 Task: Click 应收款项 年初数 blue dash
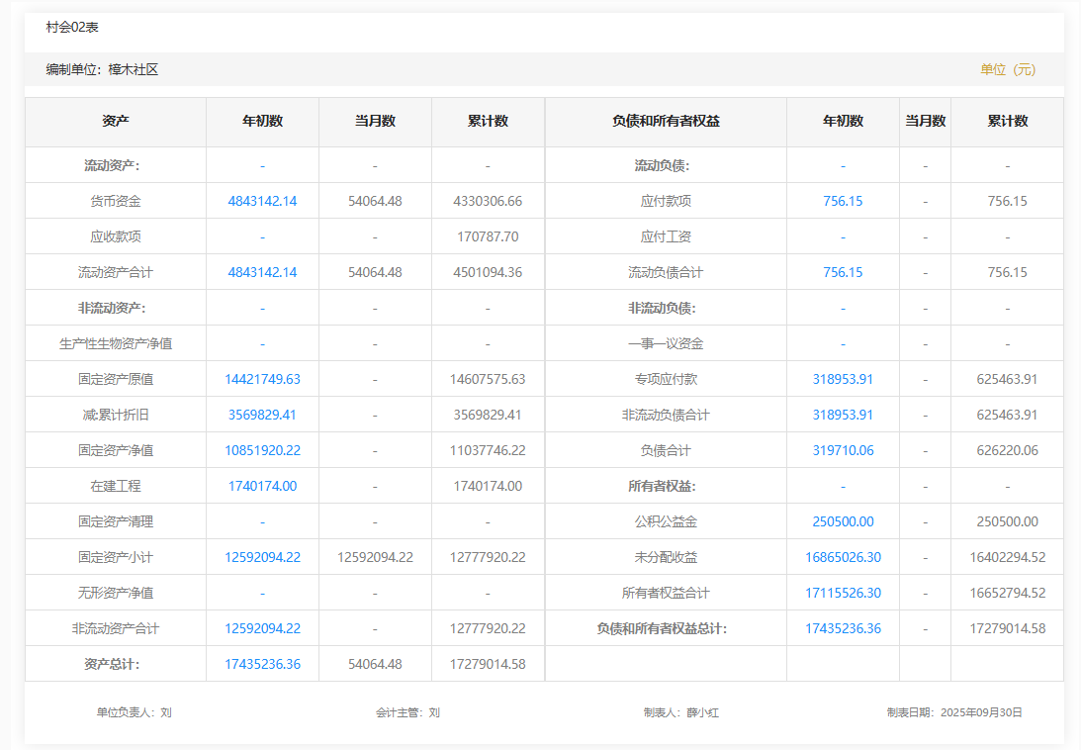tap(262, 237)
